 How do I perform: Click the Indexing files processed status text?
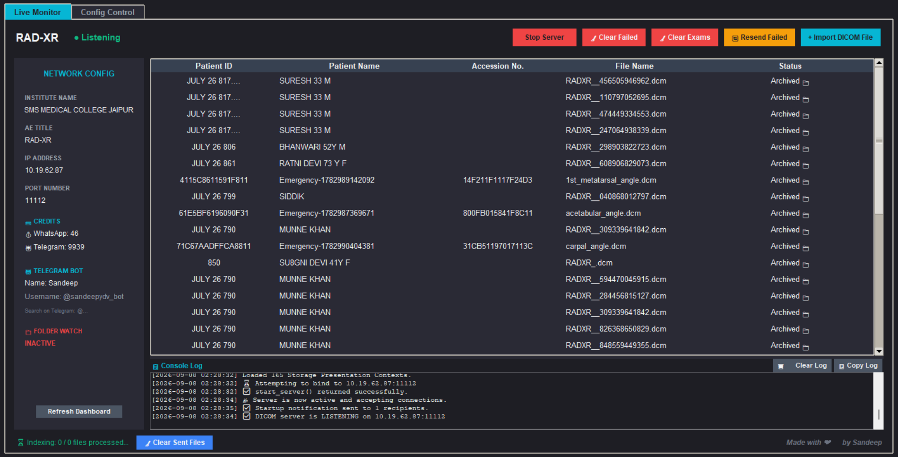(x=78, y=443)
